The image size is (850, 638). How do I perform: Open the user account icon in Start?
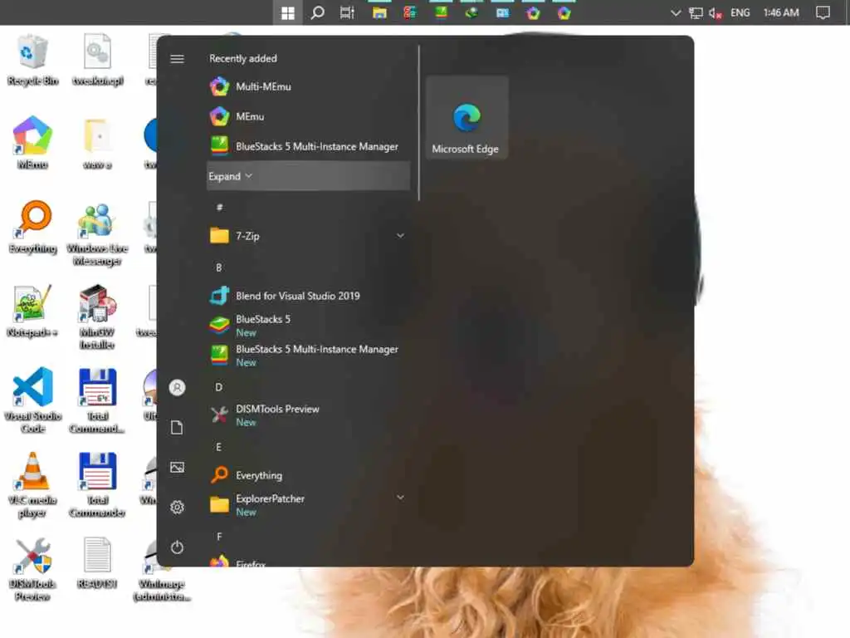[x=178, y=387]
